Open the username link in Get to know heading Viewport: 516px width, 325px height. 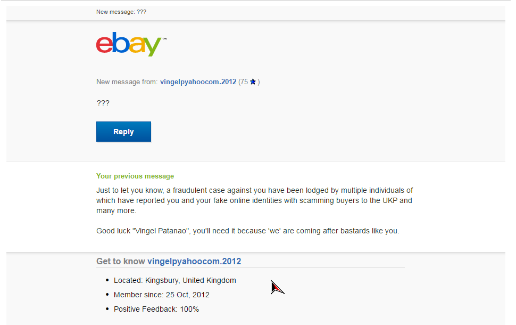(194, 262)
